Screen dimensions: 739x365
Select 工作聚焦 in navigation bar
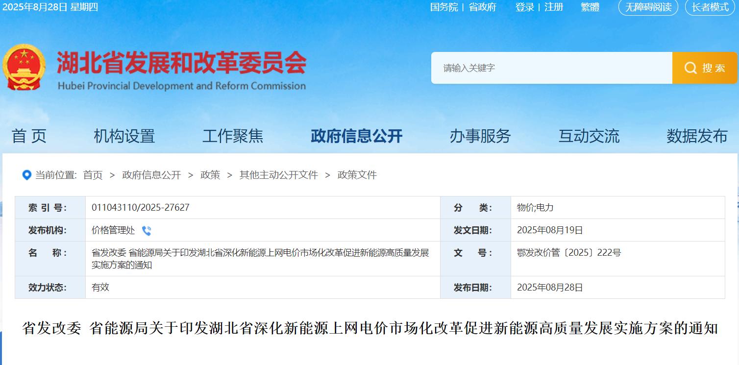tap(233, 136)
